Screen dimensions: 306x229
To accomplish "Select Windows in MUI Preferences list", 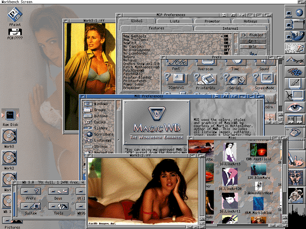I will coord(99,103).
